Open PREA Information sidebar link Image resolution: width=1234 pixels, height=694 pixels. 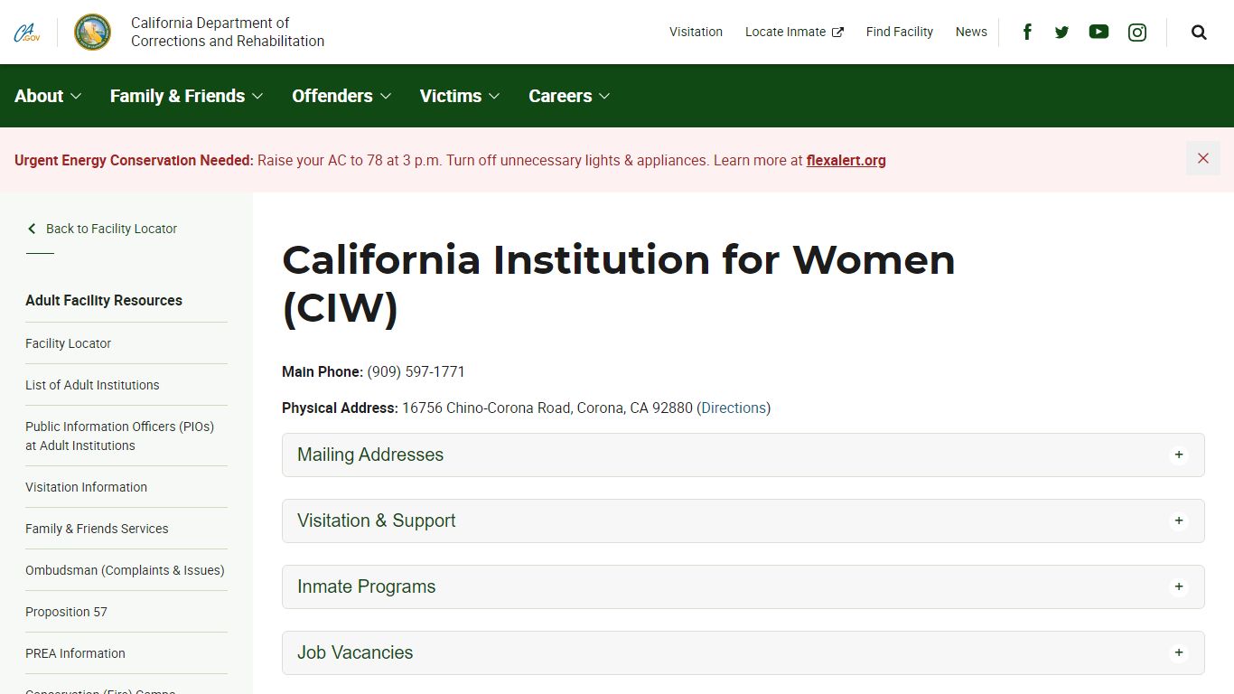[75, 653]
